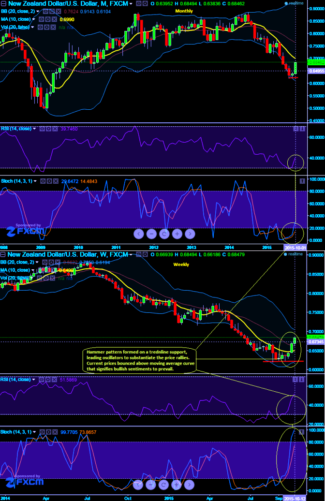Viewport: 325px width, 501px height.
Task: Zoom out monthly chart with round minus button
Action: [x=151, y=234]
